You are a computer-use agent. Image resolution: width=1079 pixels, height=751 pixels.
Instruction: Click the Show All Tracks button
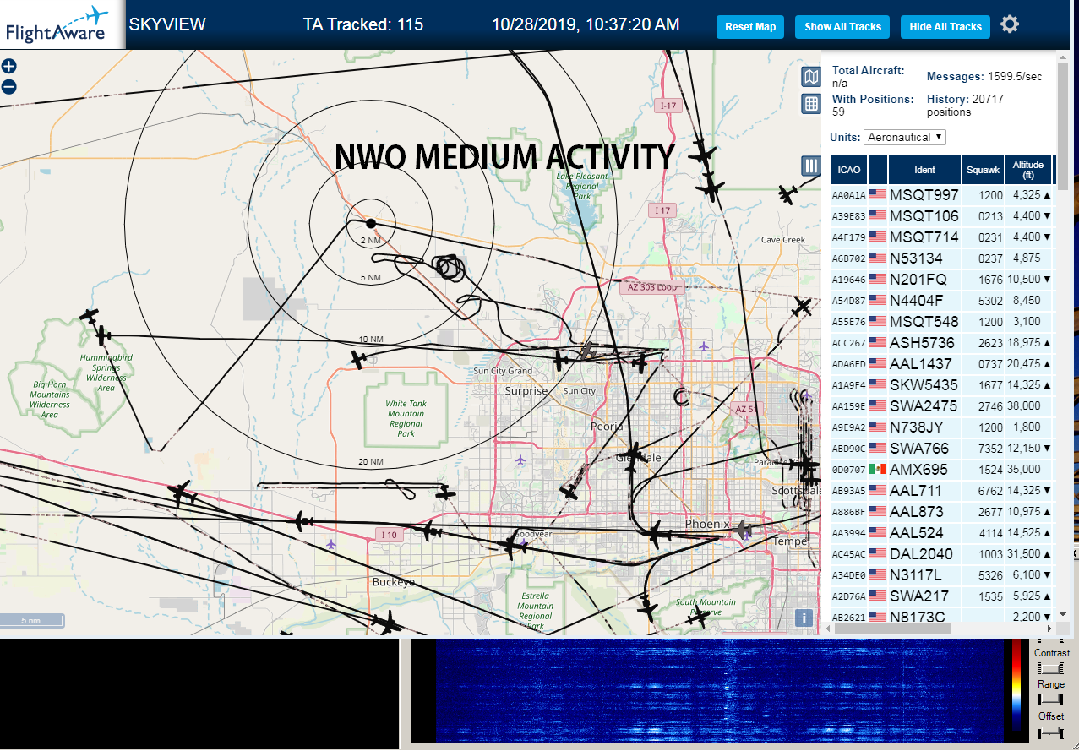(842, 27)
